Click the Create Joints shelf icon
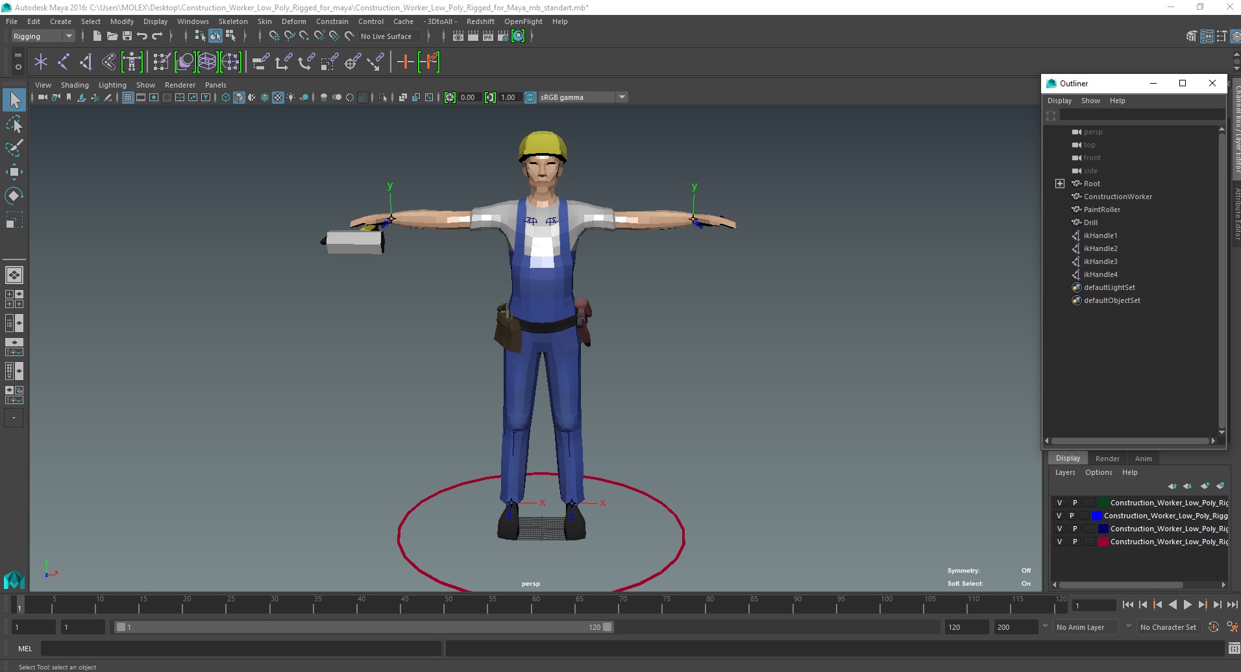The image size is (1241, 672). tap(64, 62)
